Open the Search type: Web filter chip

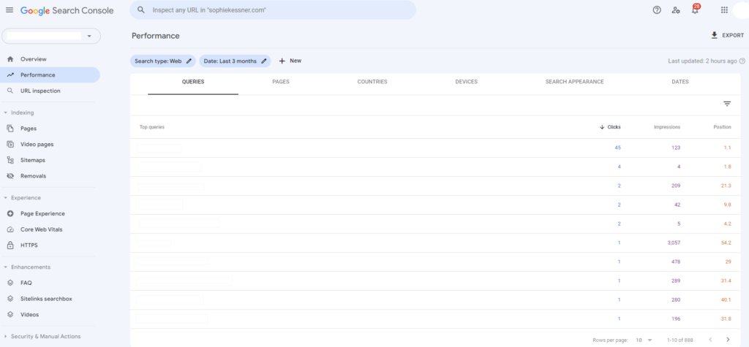[x=163, y=61]
